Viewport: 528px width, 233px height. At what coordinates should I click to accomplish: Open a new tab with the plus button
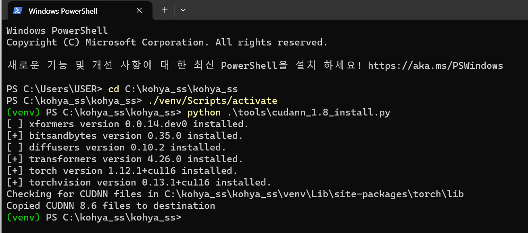(x=165, y=10)
